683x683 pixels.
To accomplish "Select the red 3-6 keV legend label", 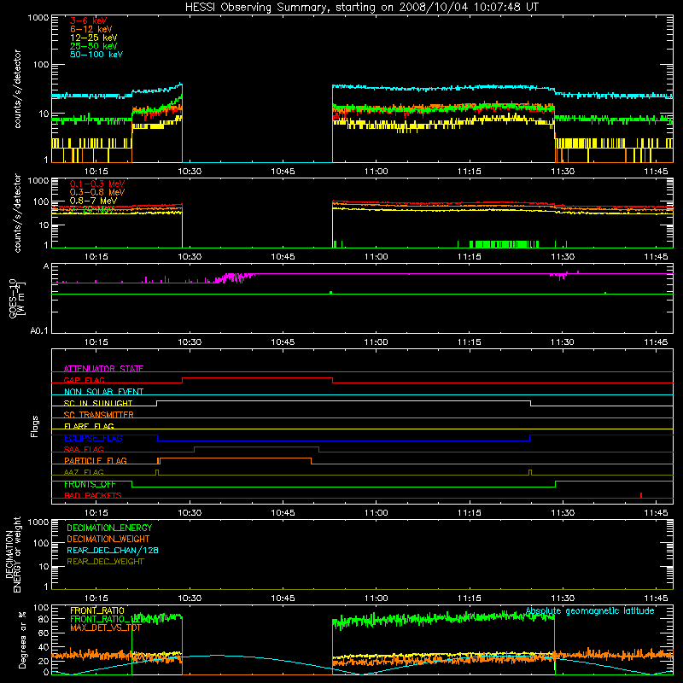I will pos(88,20).
